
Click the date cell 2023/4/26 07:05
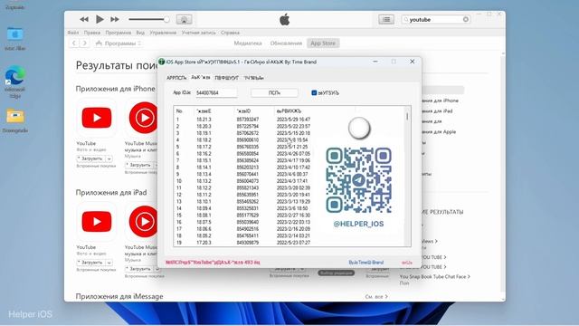coord(293,153)
